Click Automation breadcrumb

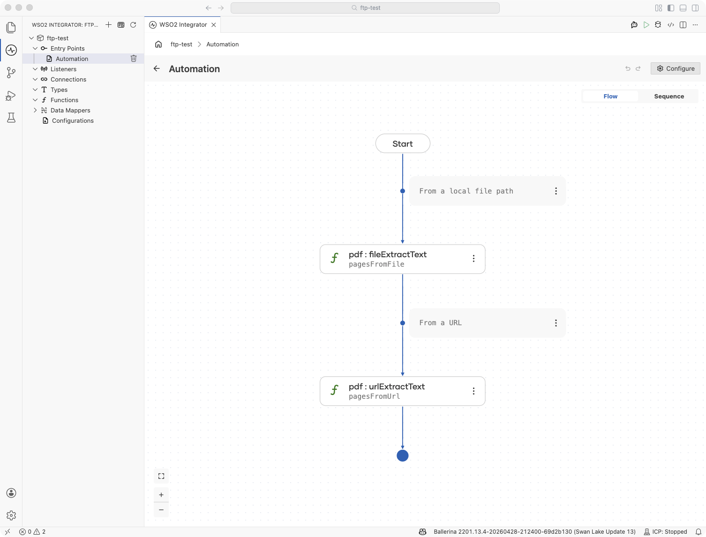click(x=223, y=44)
